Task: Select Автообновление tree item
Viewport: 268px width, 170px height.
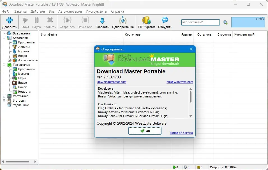Action: [28, 60]
